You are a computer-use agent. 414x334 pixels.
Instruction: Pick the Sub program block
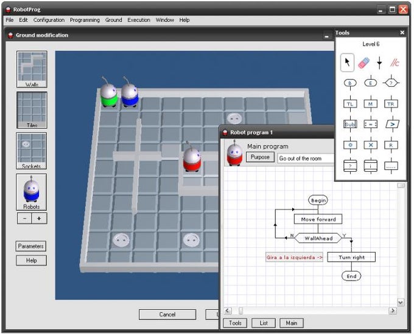point(350,124)
